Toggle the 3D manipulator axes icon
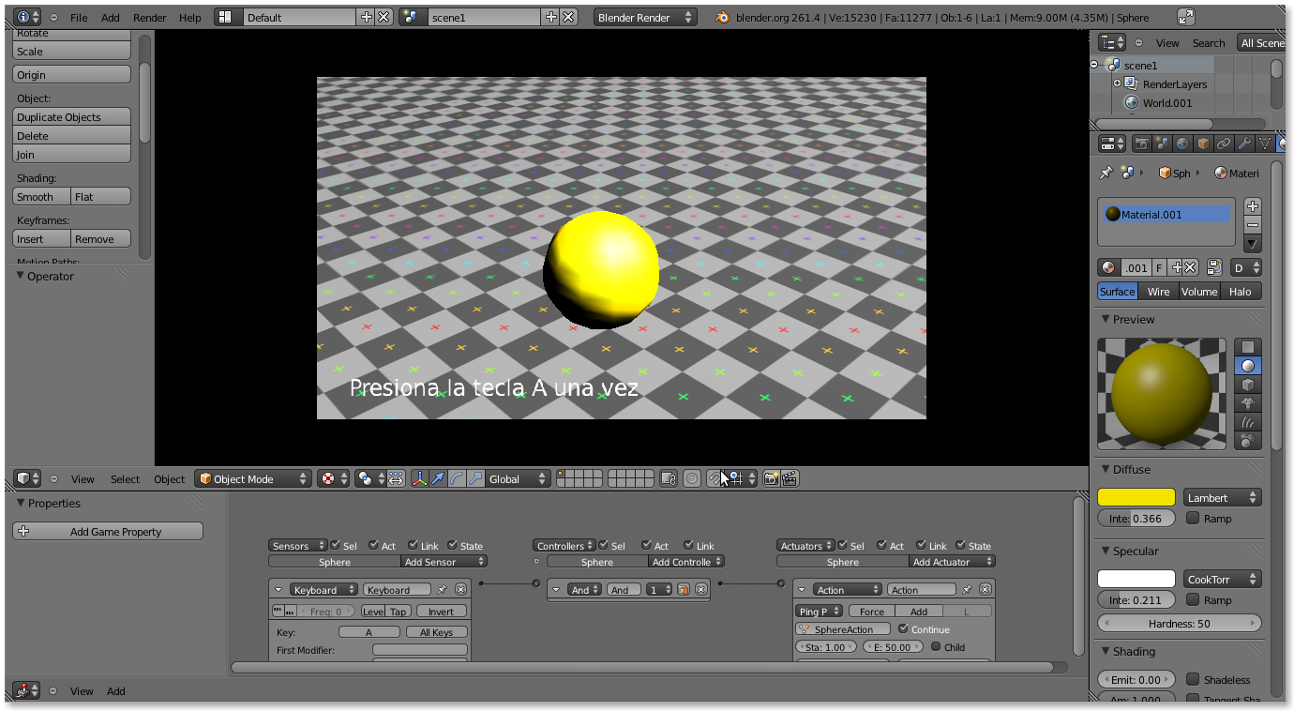Viewport: 1294px width, 711px height. [x=418, y=479]
